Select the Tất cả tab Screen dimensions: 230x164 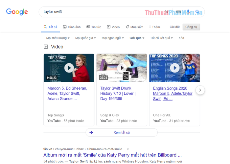click(51, 27)
